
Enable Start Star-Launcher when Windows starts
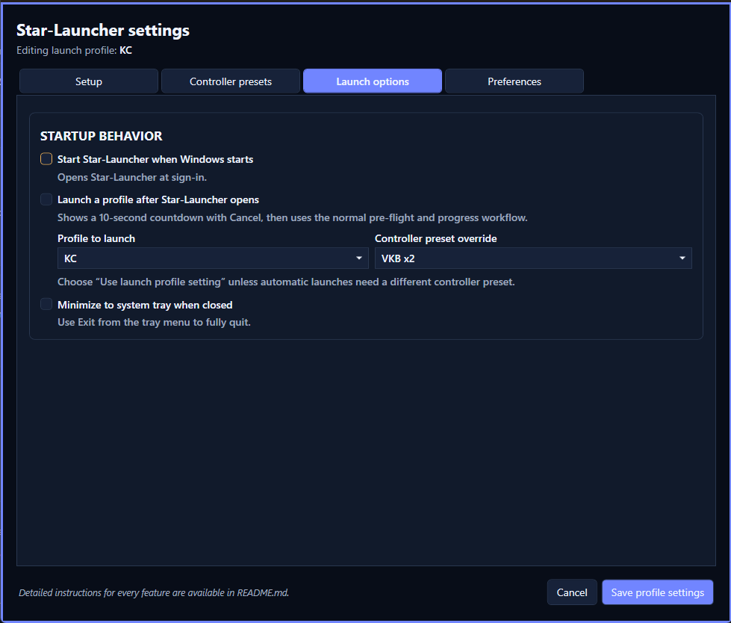tap(46, 159)
